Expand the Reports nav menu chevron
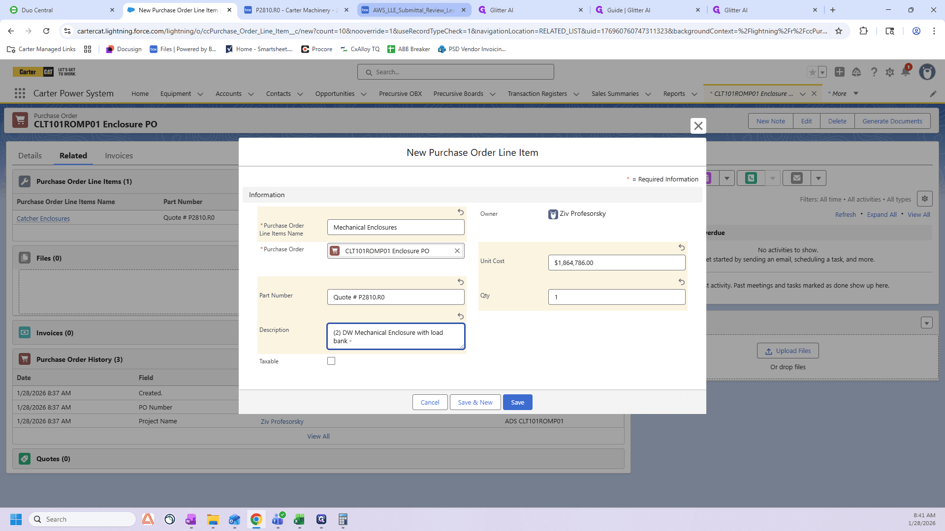945x531 pixels. pyautogui.click(x=694, y=94)
